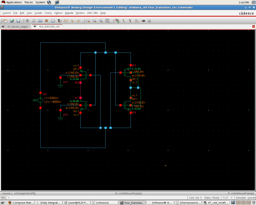This screenshot has height=205, width=256.
Task: Click the Open folder toolbar icon
Action: (5, 21)
